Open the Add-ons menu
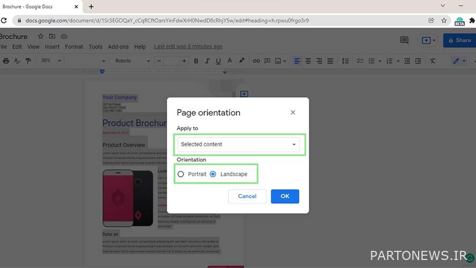The height and width of the screenshot is (268, 476). (118, 47)
